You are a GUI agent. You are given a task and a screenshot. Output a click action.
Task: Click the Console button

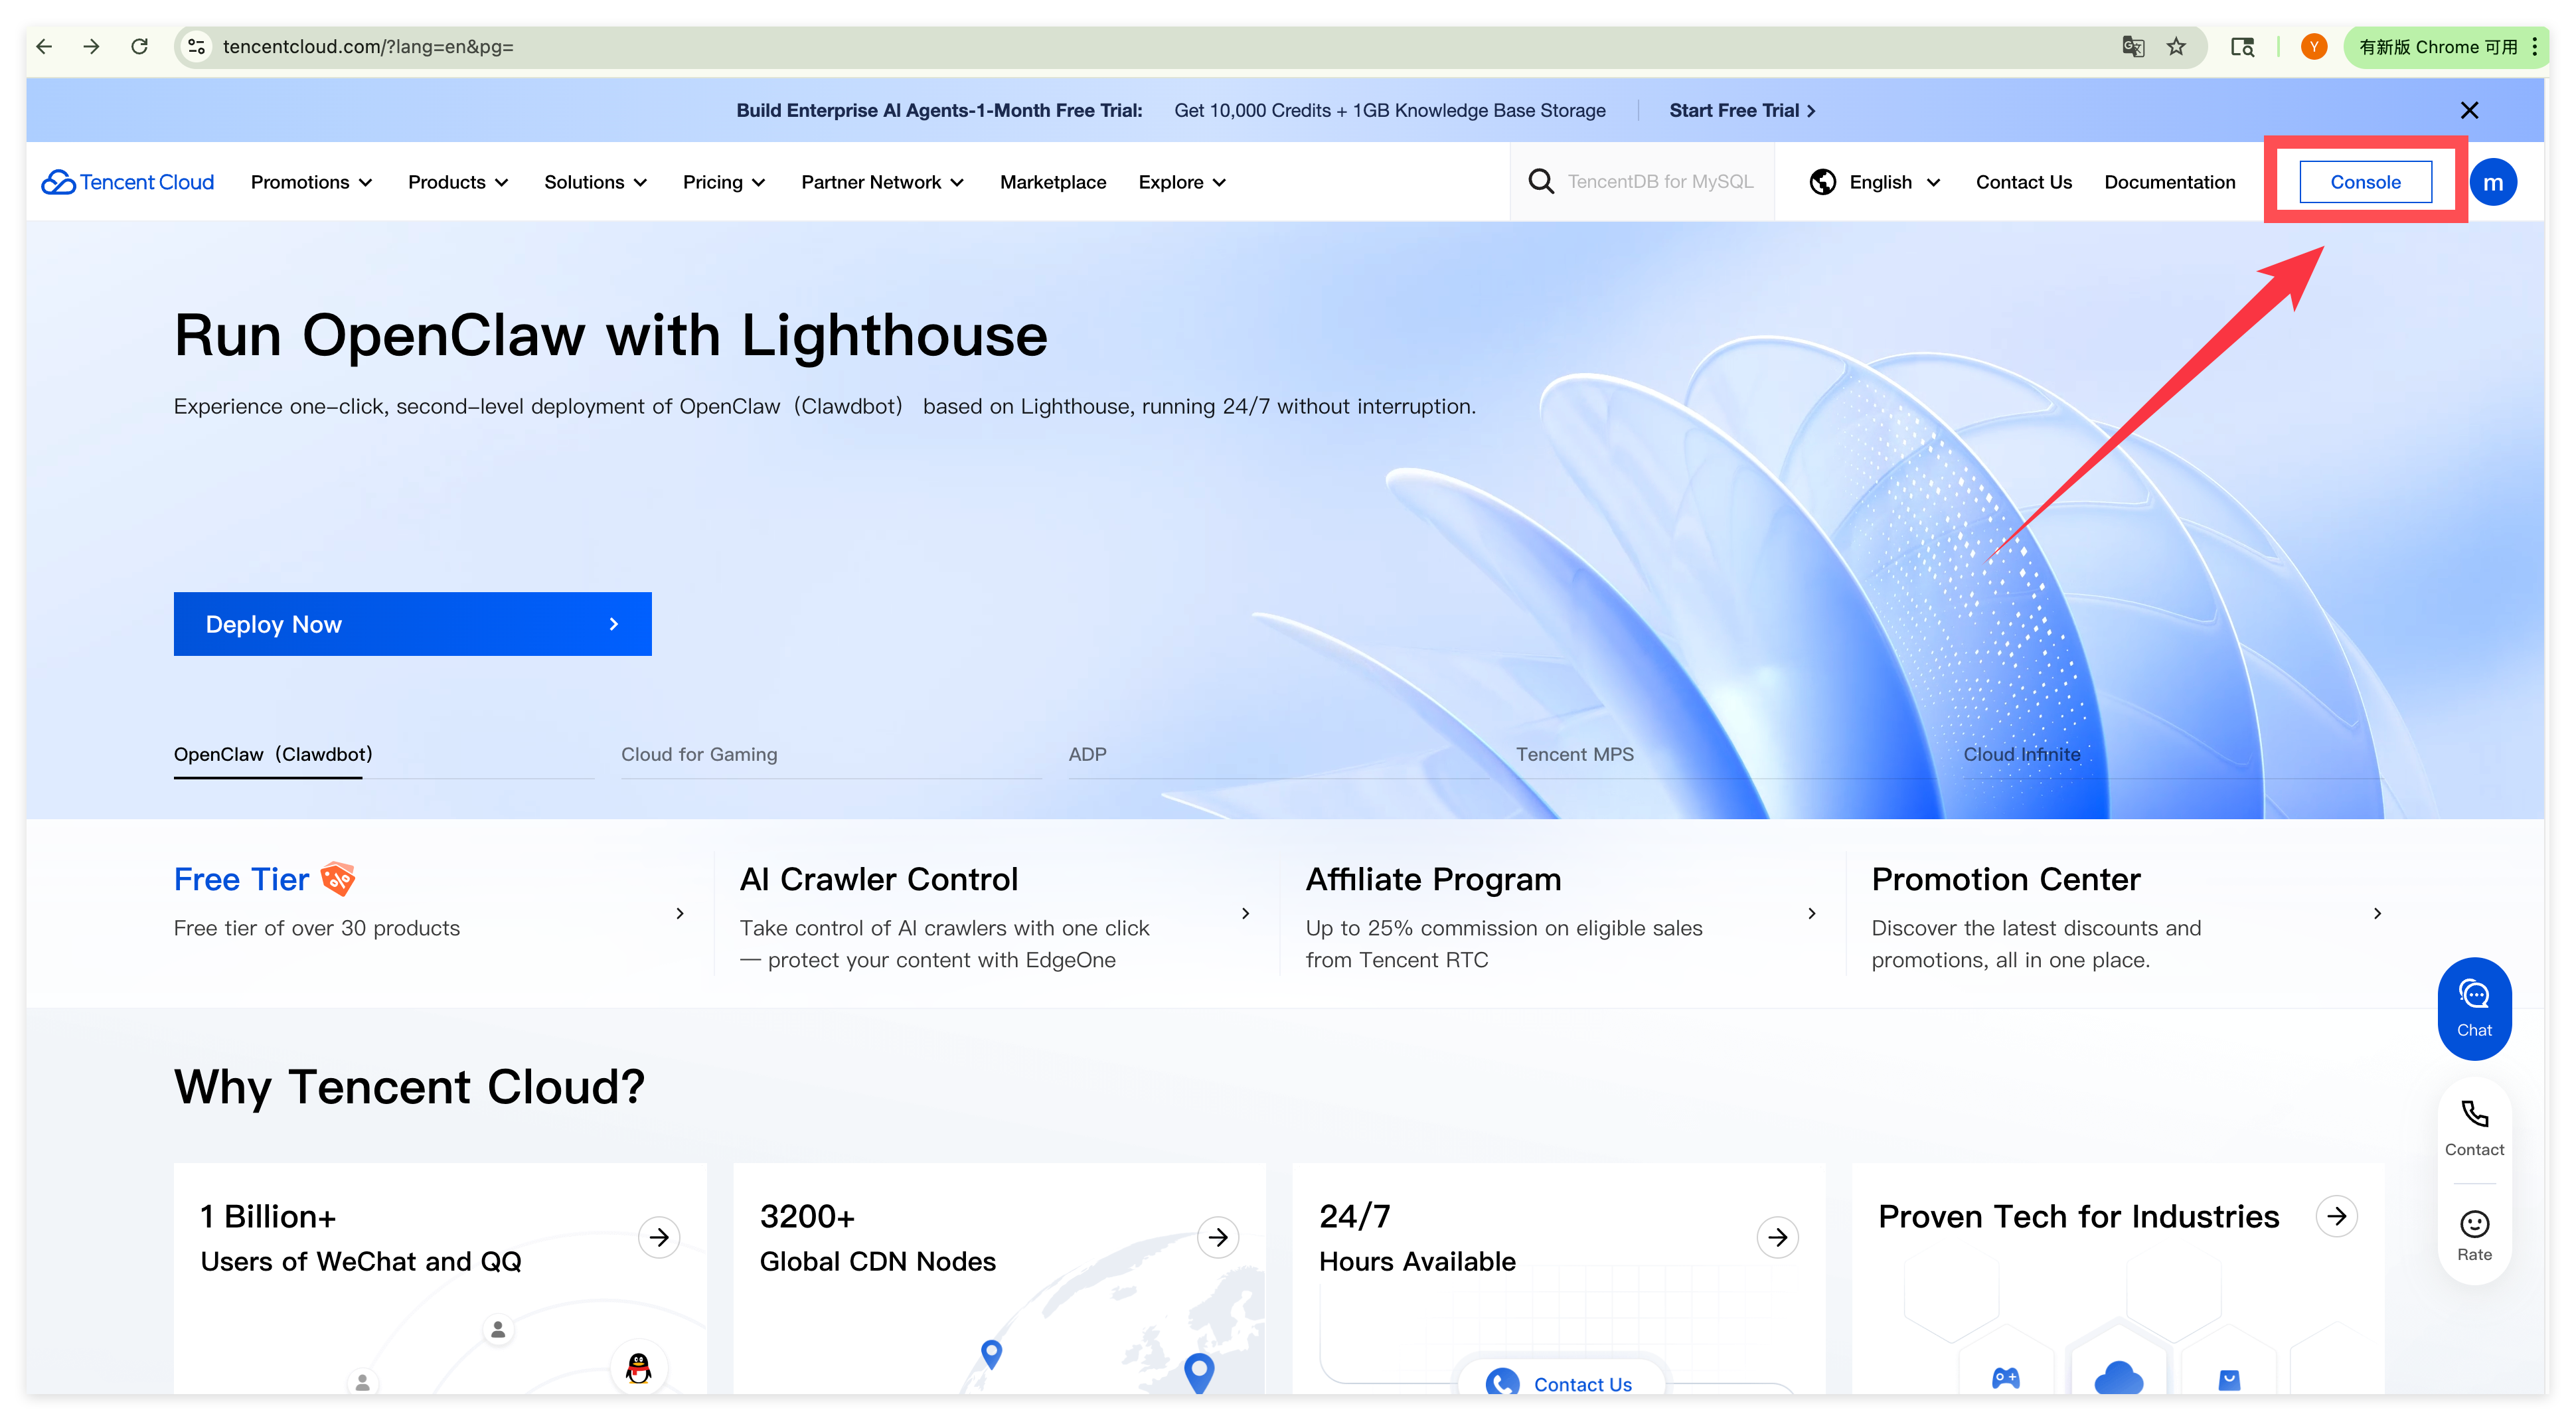[2365, 182]
